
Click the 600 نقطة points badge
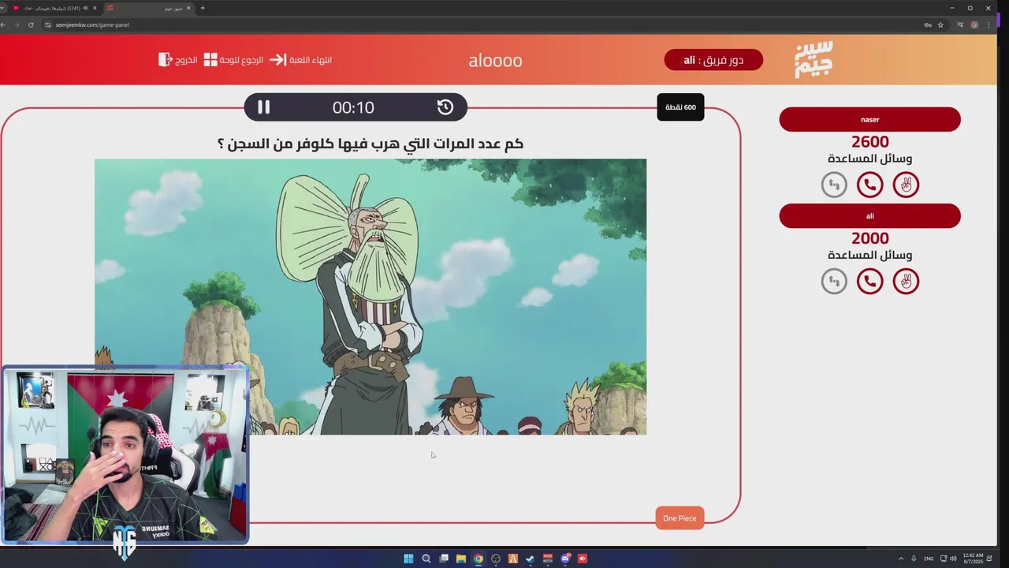[x=680, y=107]
